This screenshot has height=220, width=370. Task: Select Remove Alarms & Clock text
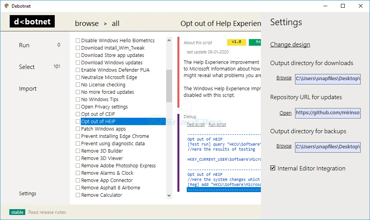point(107,173)
